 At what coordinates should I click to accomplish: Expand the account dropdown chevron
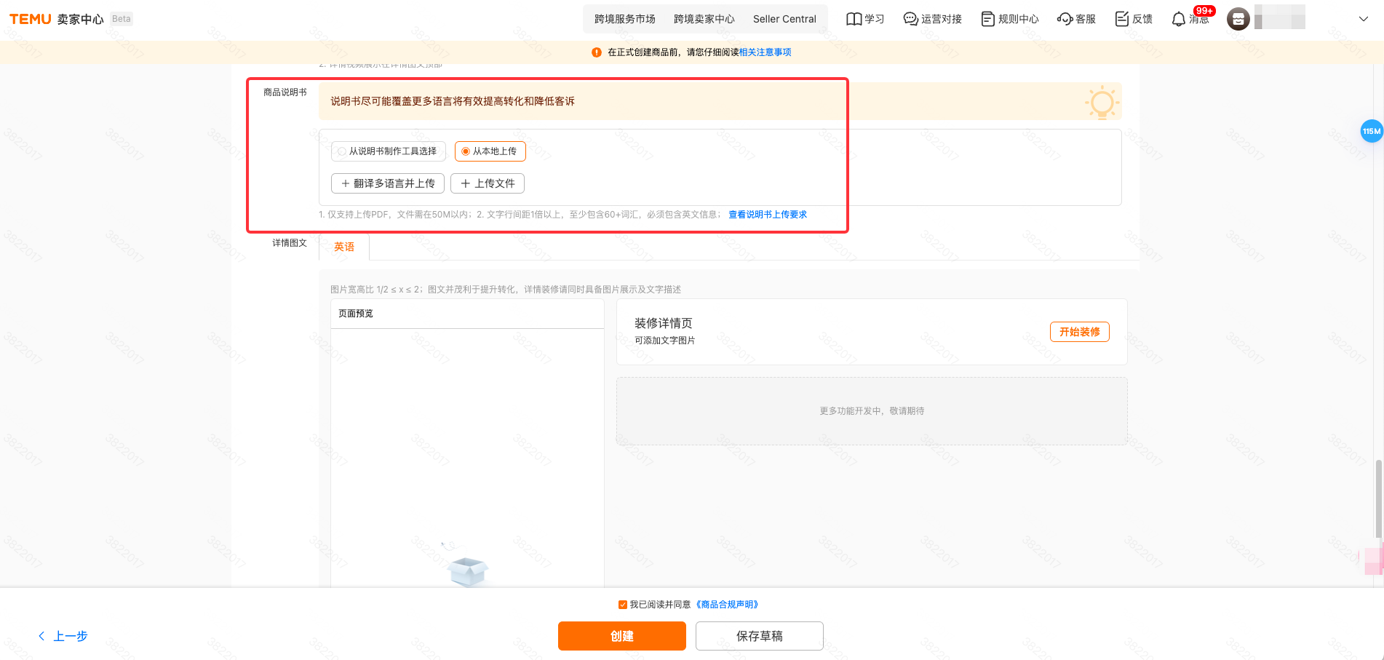[x=1363, y=19]
